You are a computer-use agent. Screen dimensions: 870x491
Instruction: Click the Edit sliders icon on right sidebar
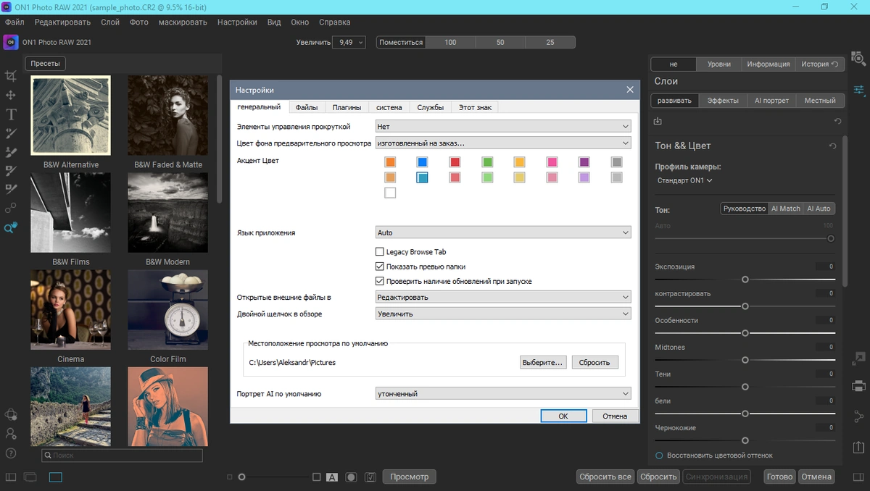click(859, 90)
